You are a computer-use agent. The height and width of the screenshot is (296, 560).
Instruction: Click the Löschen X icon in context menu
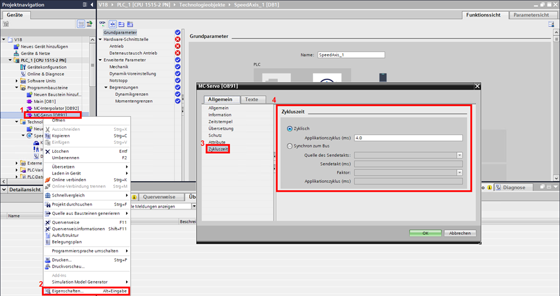point(47,151)
